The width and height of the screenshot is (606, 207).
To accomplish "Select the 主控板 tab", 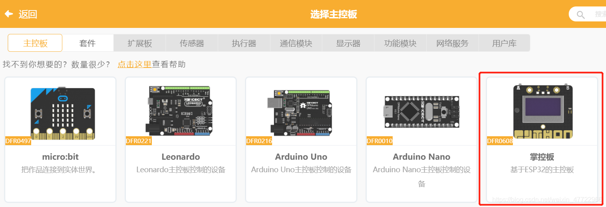I will point(35,43).
